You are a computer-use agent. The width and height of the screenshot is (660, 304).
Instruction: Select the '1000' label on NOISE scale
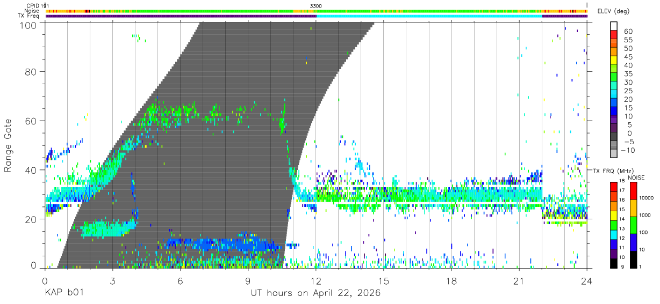[x=644, y=215]
